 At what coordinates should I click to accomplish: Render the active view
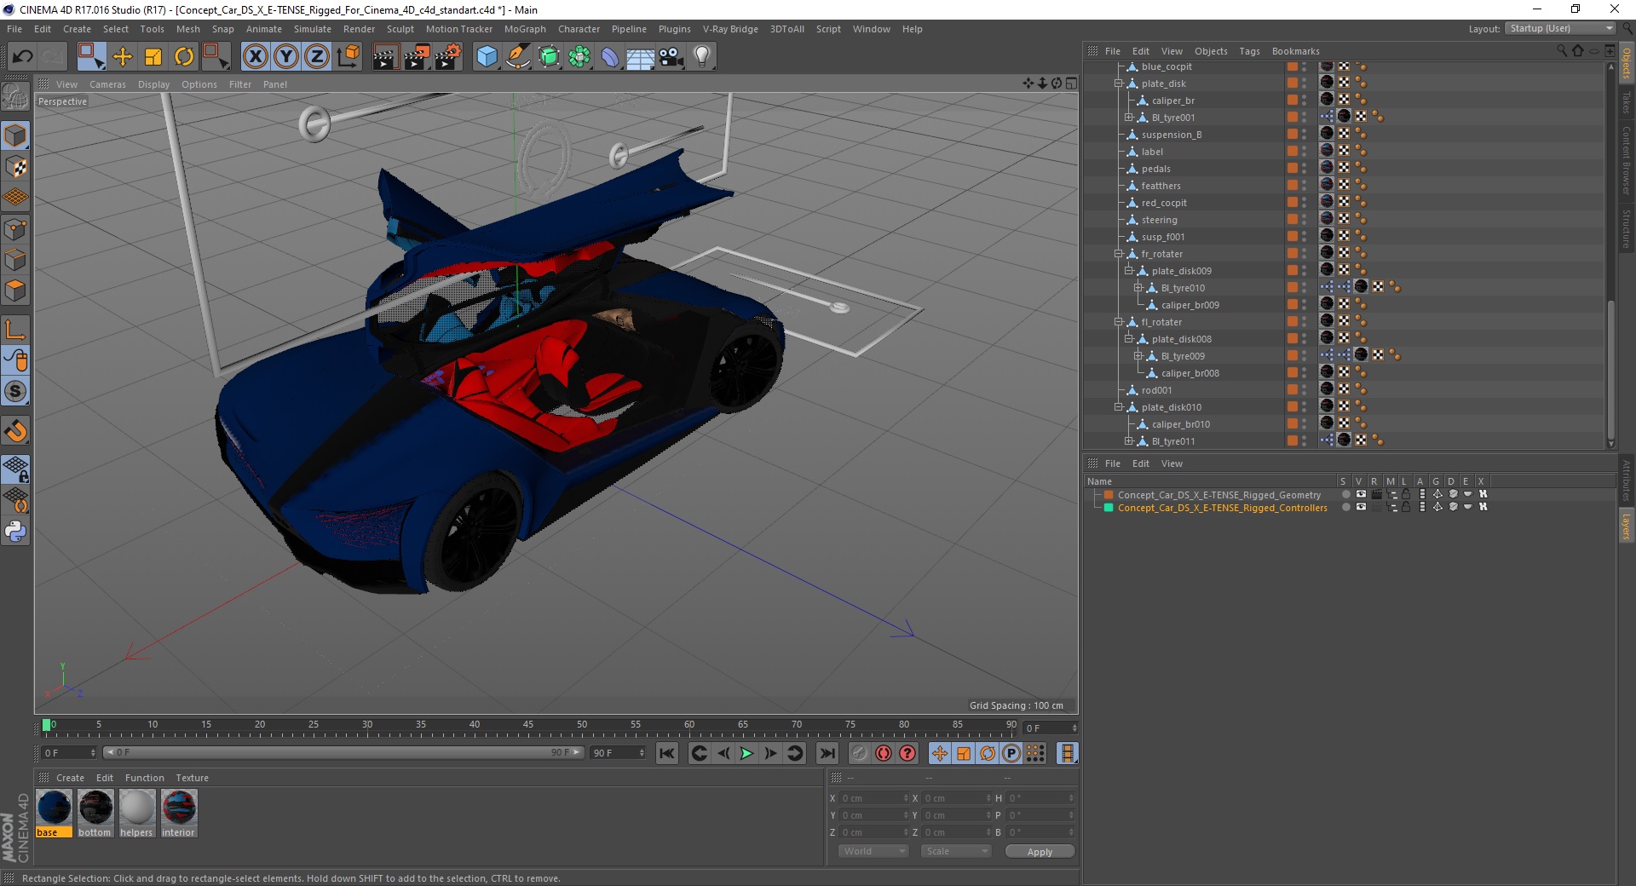385,57
